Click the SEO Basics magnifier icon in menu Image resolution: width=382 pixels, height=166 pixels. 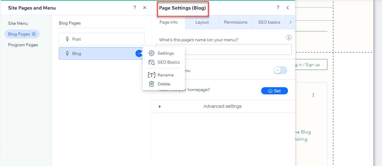pyautogui.click(x=152, y=62)
